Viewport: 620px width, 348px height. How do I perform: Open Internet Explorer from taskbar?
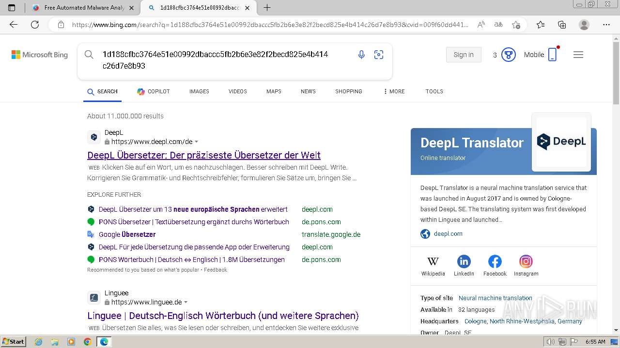[x=39, y=342]
